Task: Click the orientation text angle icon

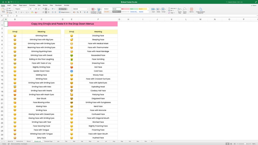Action: (53, 9)
